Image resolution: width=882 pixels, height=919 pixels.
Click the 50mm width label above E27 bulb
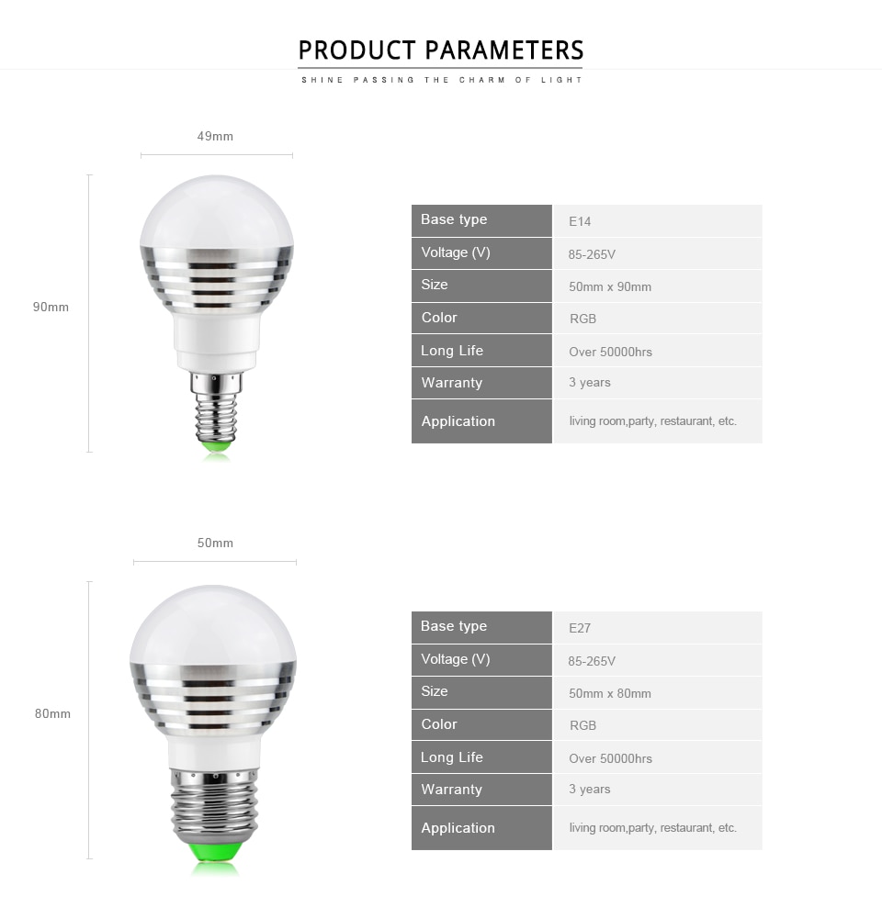tap(215, 543)
